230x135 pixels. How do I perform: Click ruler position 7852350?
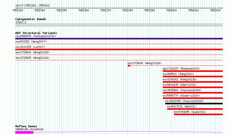pos(62,10)
